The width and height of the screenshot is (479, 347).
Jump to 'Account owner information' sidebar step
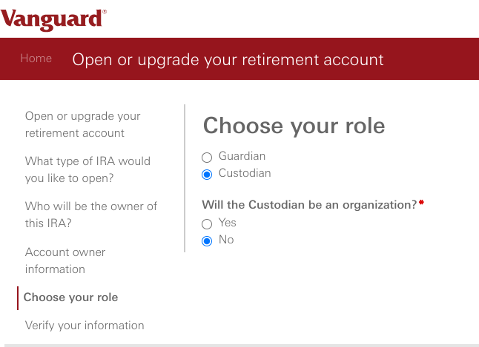coord(65,260)
